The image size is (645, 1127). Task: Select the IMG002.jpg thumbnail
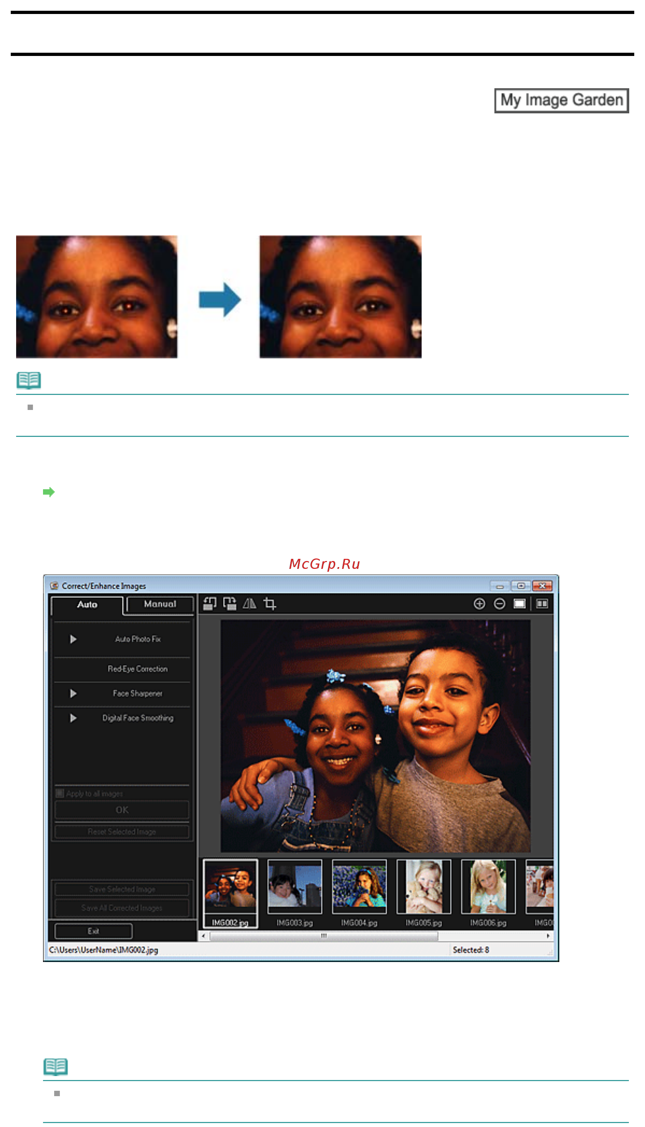click(x=230, y=886)
